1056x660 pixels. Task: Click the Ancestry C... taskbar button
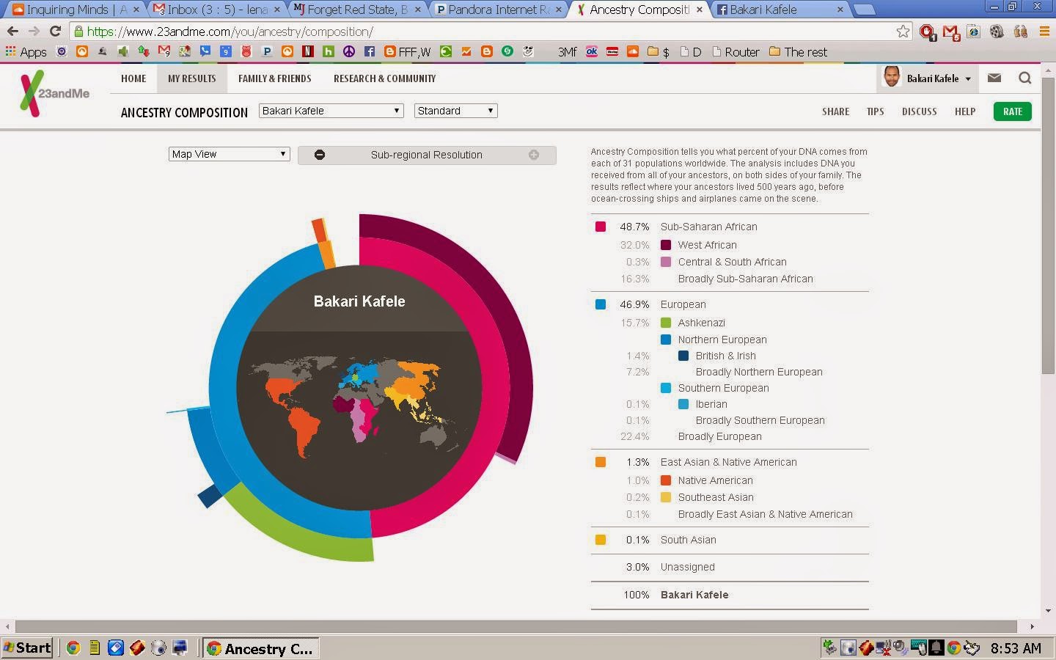pyautogui.click(x=260, y=648)
